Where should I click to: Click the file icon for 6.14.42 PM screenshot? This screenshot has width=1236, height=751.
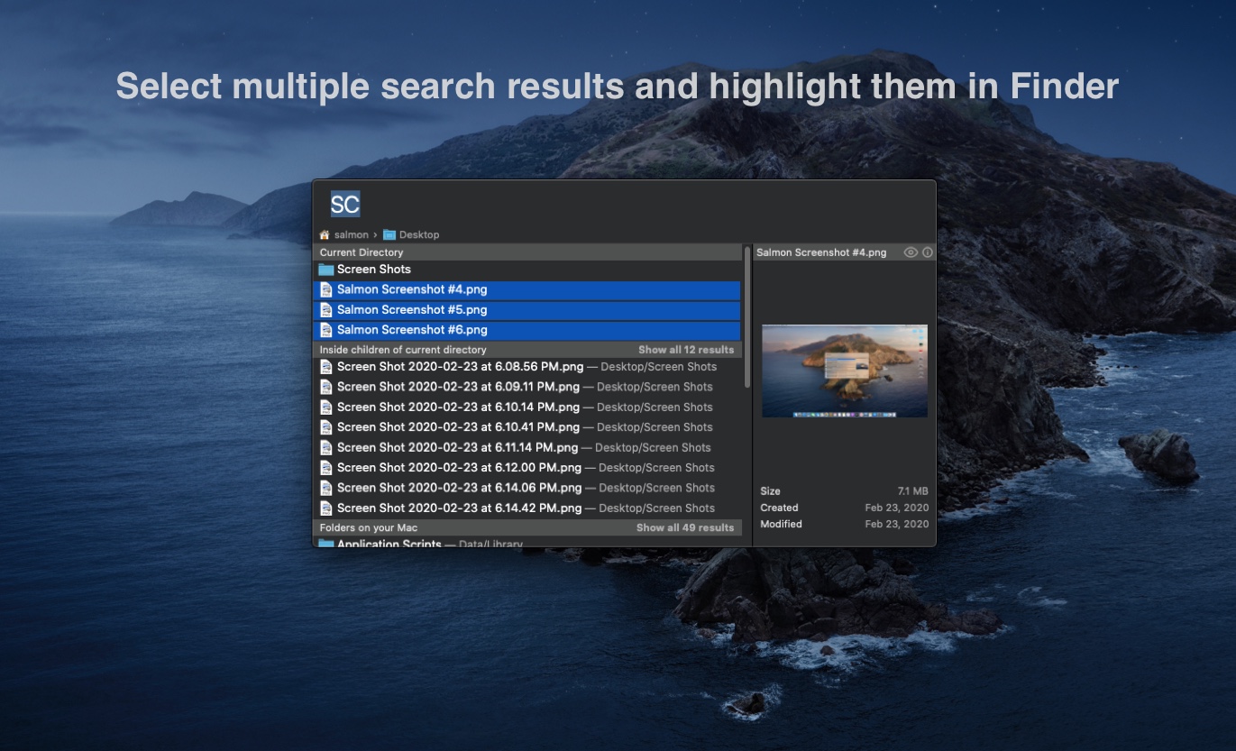coord(326,508)
